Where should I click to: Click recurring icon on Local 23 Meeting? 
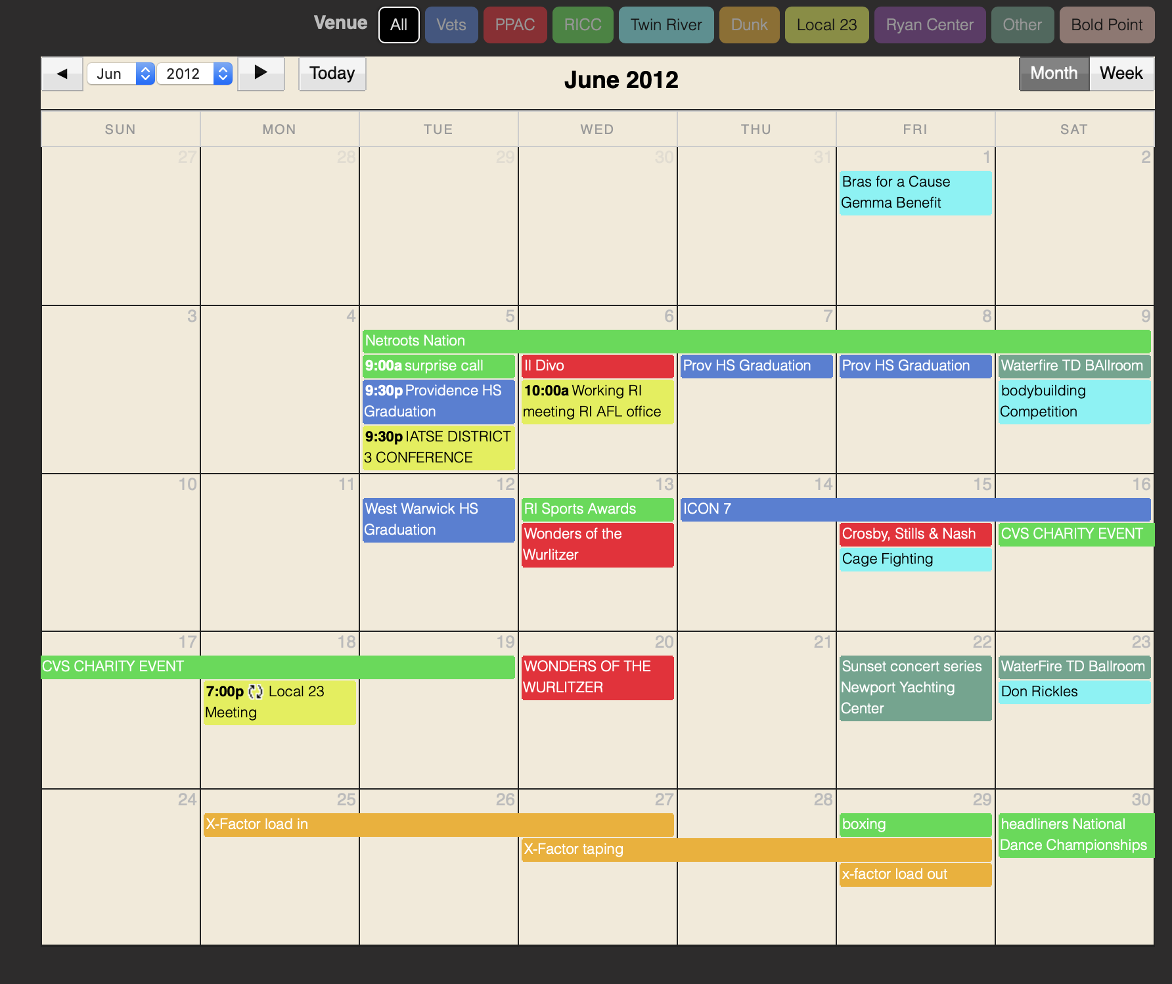256,692
